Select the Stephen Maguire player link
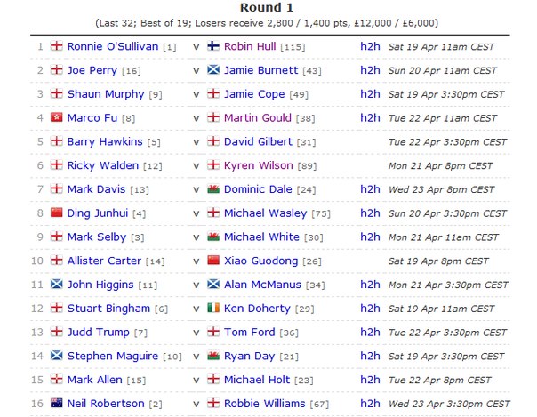This screenshot has width=537, height=417. click(113, 356)
